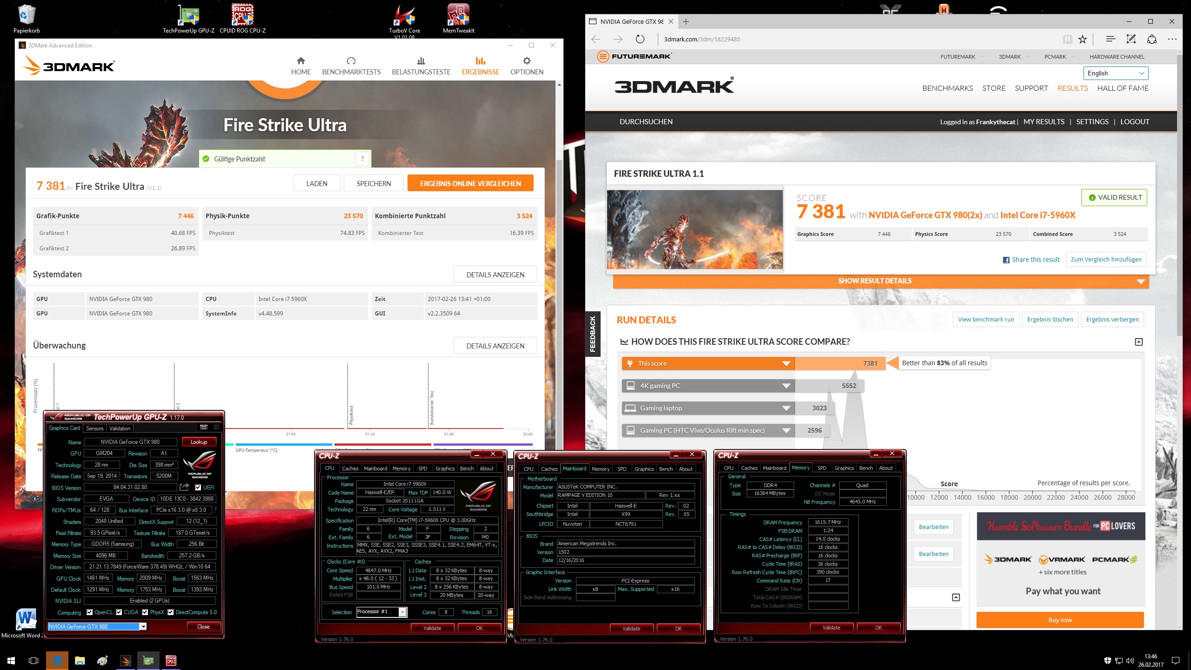
Task: Open BENCHMARKTESTS in 3DMark app
Action: [x=351, y=66]
